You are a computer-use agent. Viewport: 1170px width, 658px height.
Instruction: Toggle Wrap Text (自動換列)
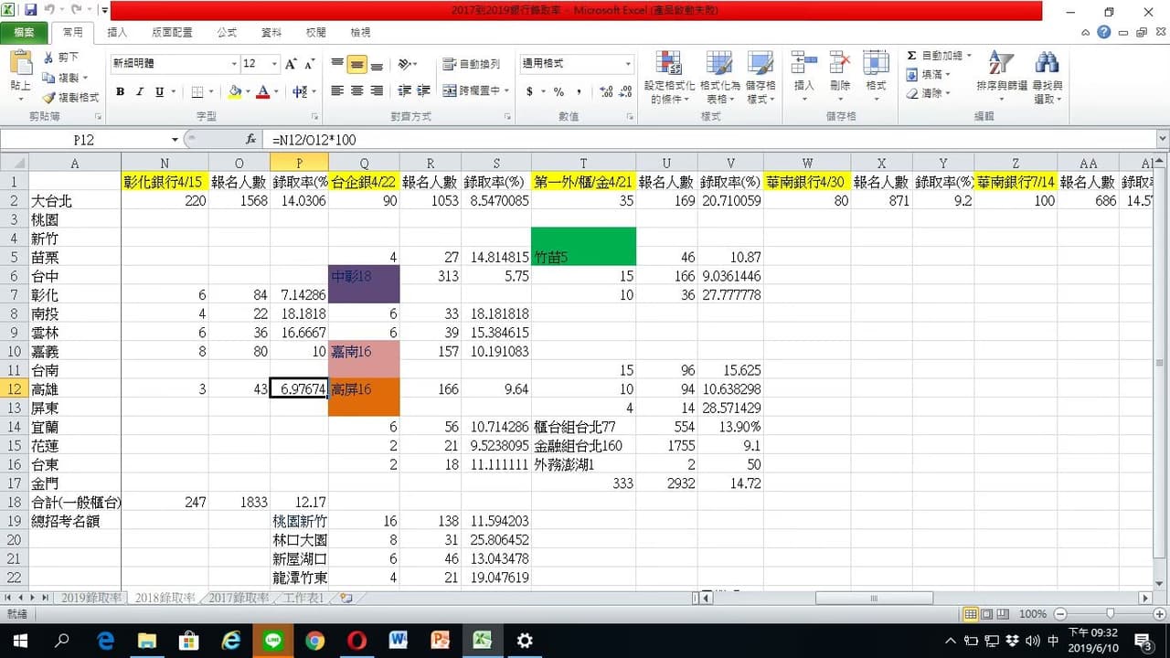[472, 64]
